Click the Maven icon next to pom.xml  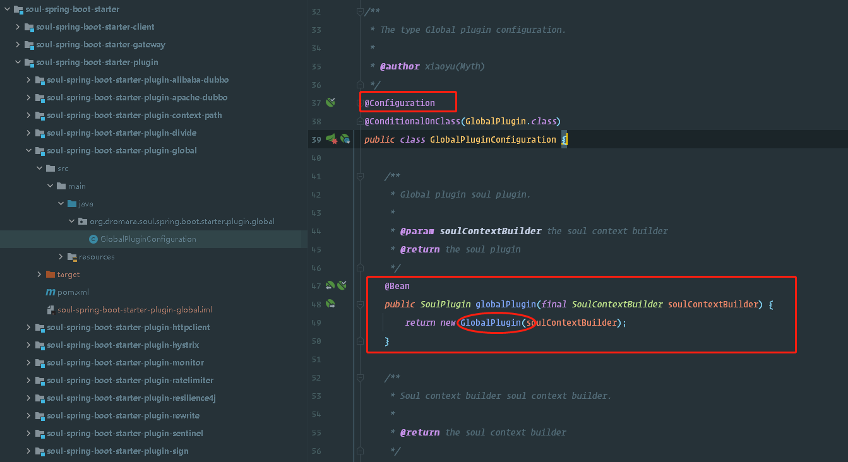pos(51,292)
